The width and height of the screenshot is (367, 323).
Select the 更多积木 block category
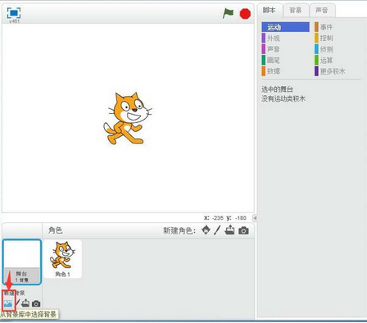[x=338, y=71]
